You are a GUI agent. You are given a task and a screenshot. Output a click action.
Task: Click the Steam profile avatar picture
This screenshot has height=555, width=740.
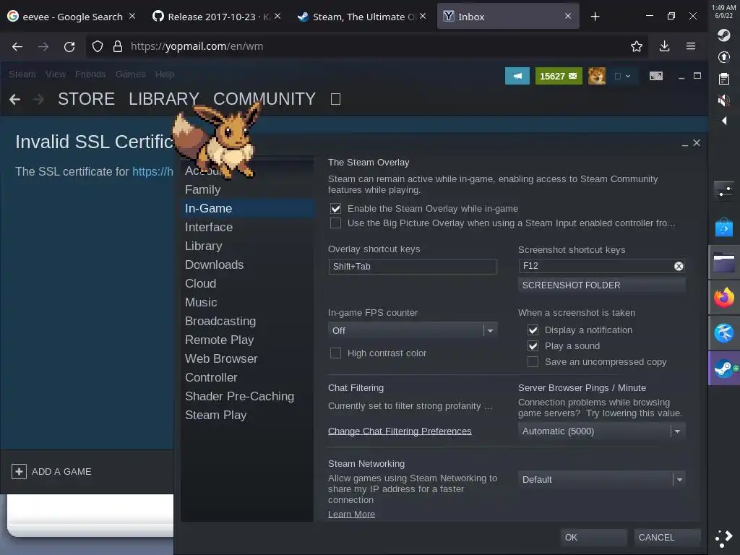pos(596,76)
